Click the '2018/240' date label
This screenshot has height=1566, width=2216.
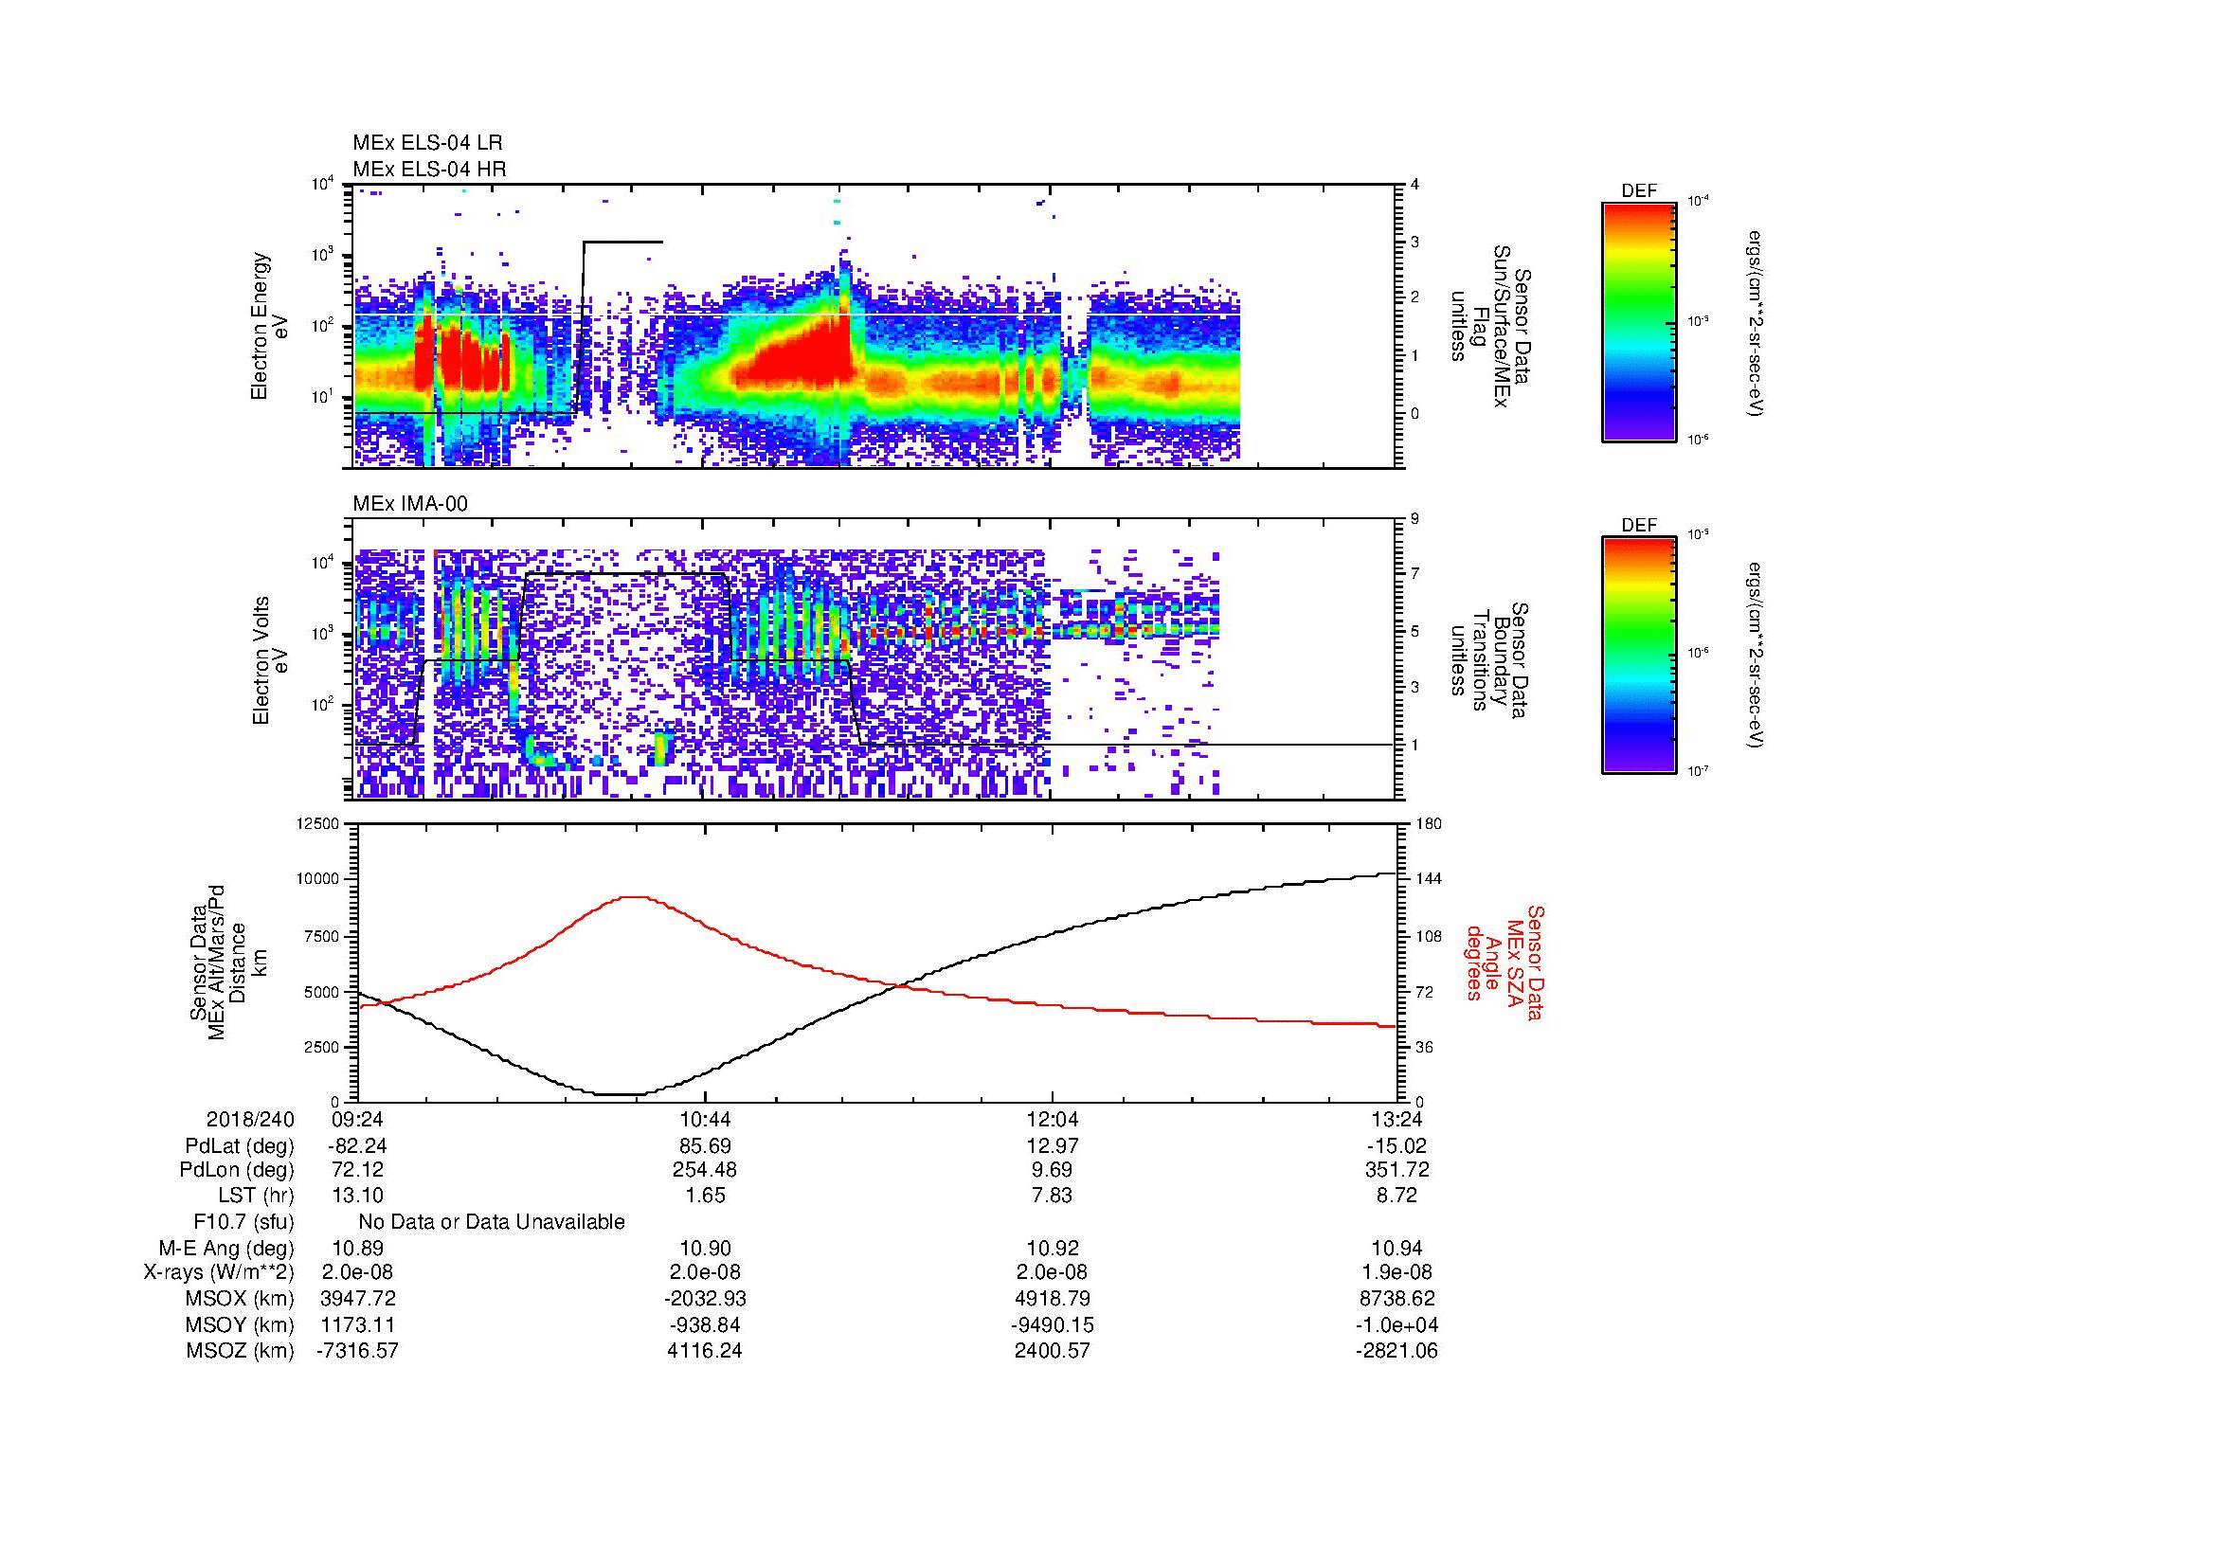[250, 1118]
